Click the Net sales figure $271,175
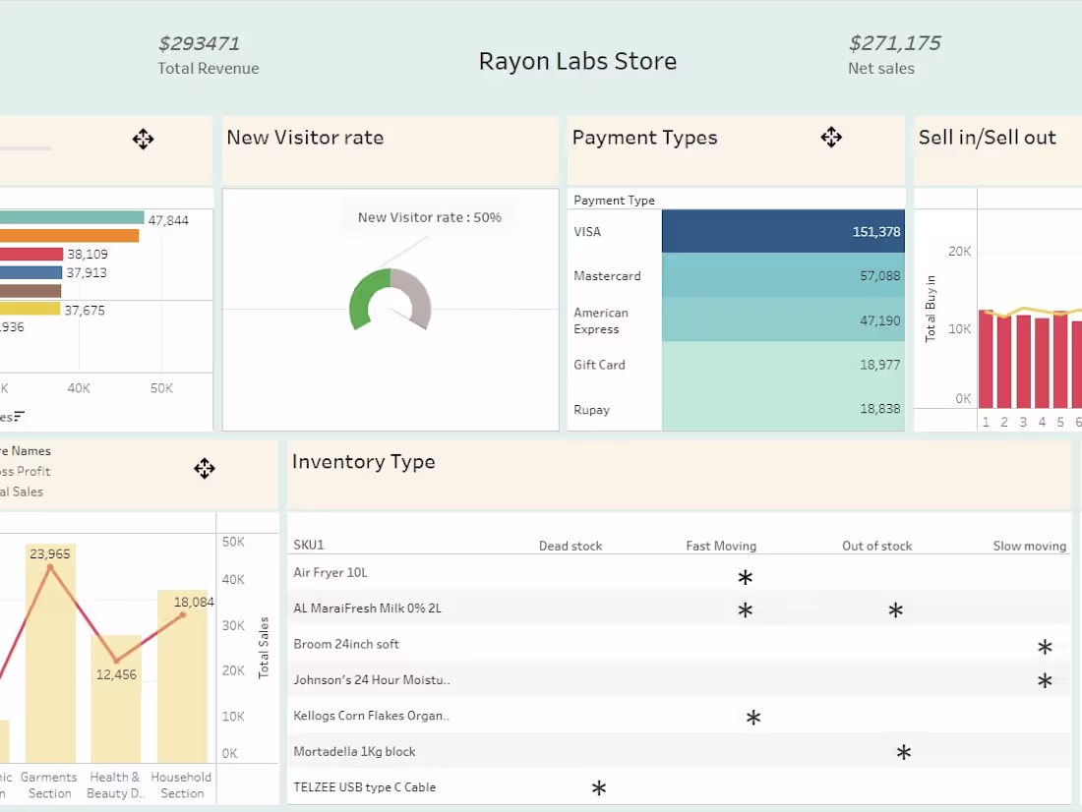This screenshot has height=812, width=1082. click(x=895, y=43)
